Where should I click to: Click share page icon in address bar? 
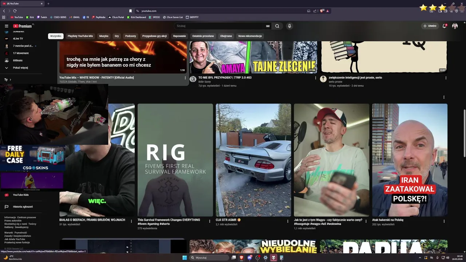(x=315, y=11)
